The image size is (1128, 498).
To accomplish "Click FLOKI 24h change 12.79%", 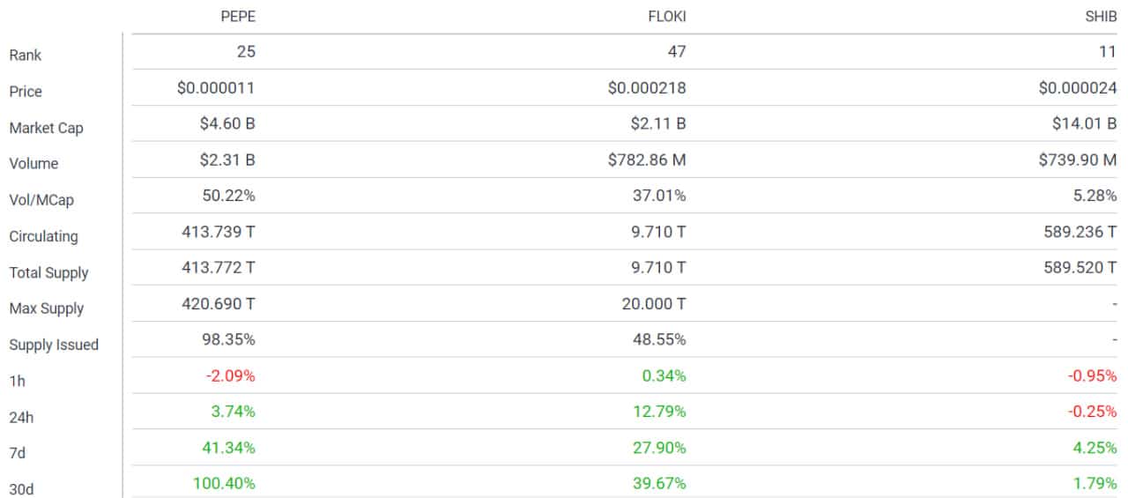I will point(659,412).
